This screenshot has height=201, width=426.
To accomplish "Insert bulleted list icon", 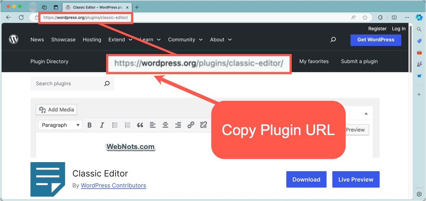I will pyautogui.click(x=115, y=125).
